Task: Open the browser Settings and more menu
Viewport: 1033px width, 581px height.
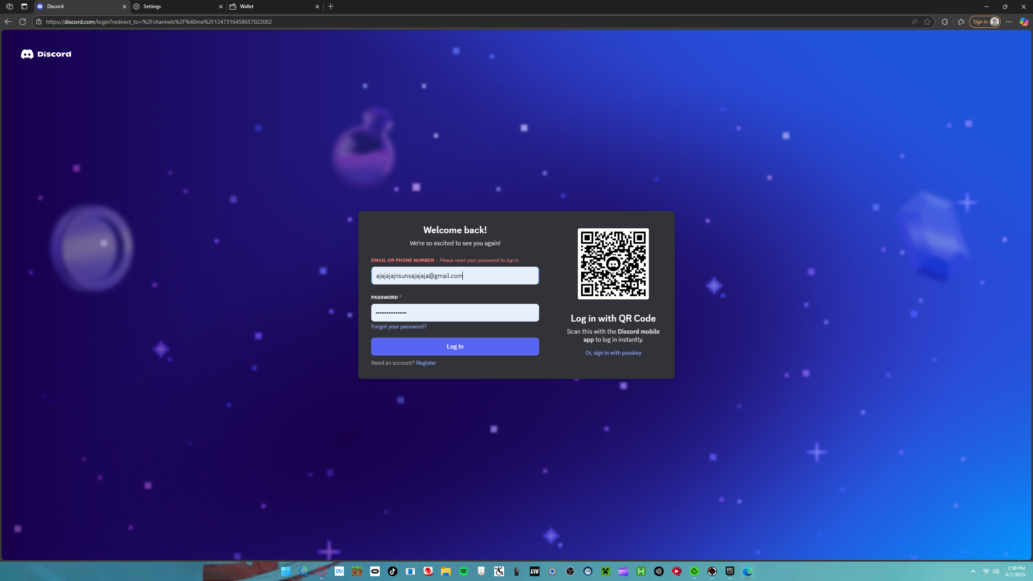Action: coord(1009,22)
